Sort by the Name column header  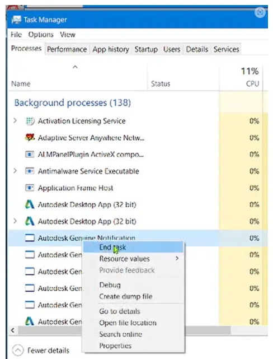21,83
